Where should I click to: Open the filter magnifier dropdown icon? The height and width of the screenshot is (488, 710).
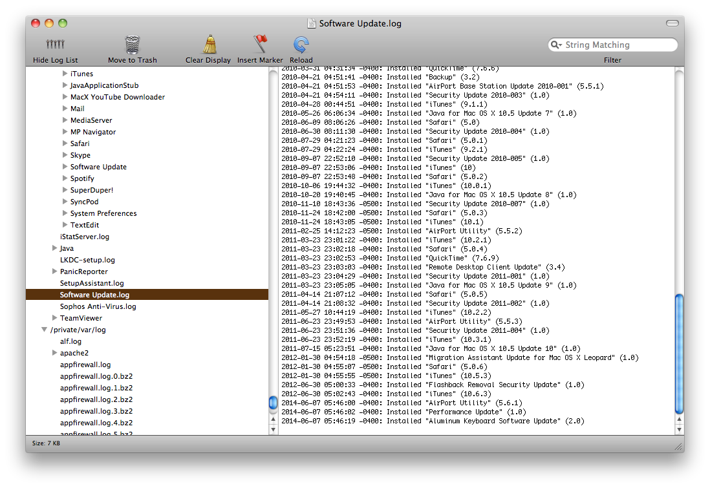pyautogui.click(x=555, y=45)
